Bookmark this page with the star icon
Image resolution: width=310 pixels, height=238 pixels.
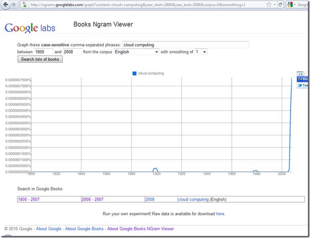(269, 5)
